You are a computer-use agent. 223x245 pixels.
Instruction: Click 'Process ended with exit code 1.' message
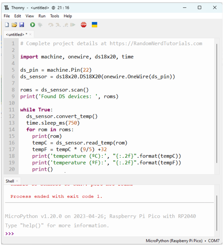pos(56,196)
